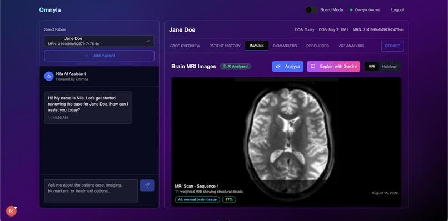The height and width of the screenshot is (221, 448).
Task: Send the chat message with arrow button
Action: [x=147, y=185]
